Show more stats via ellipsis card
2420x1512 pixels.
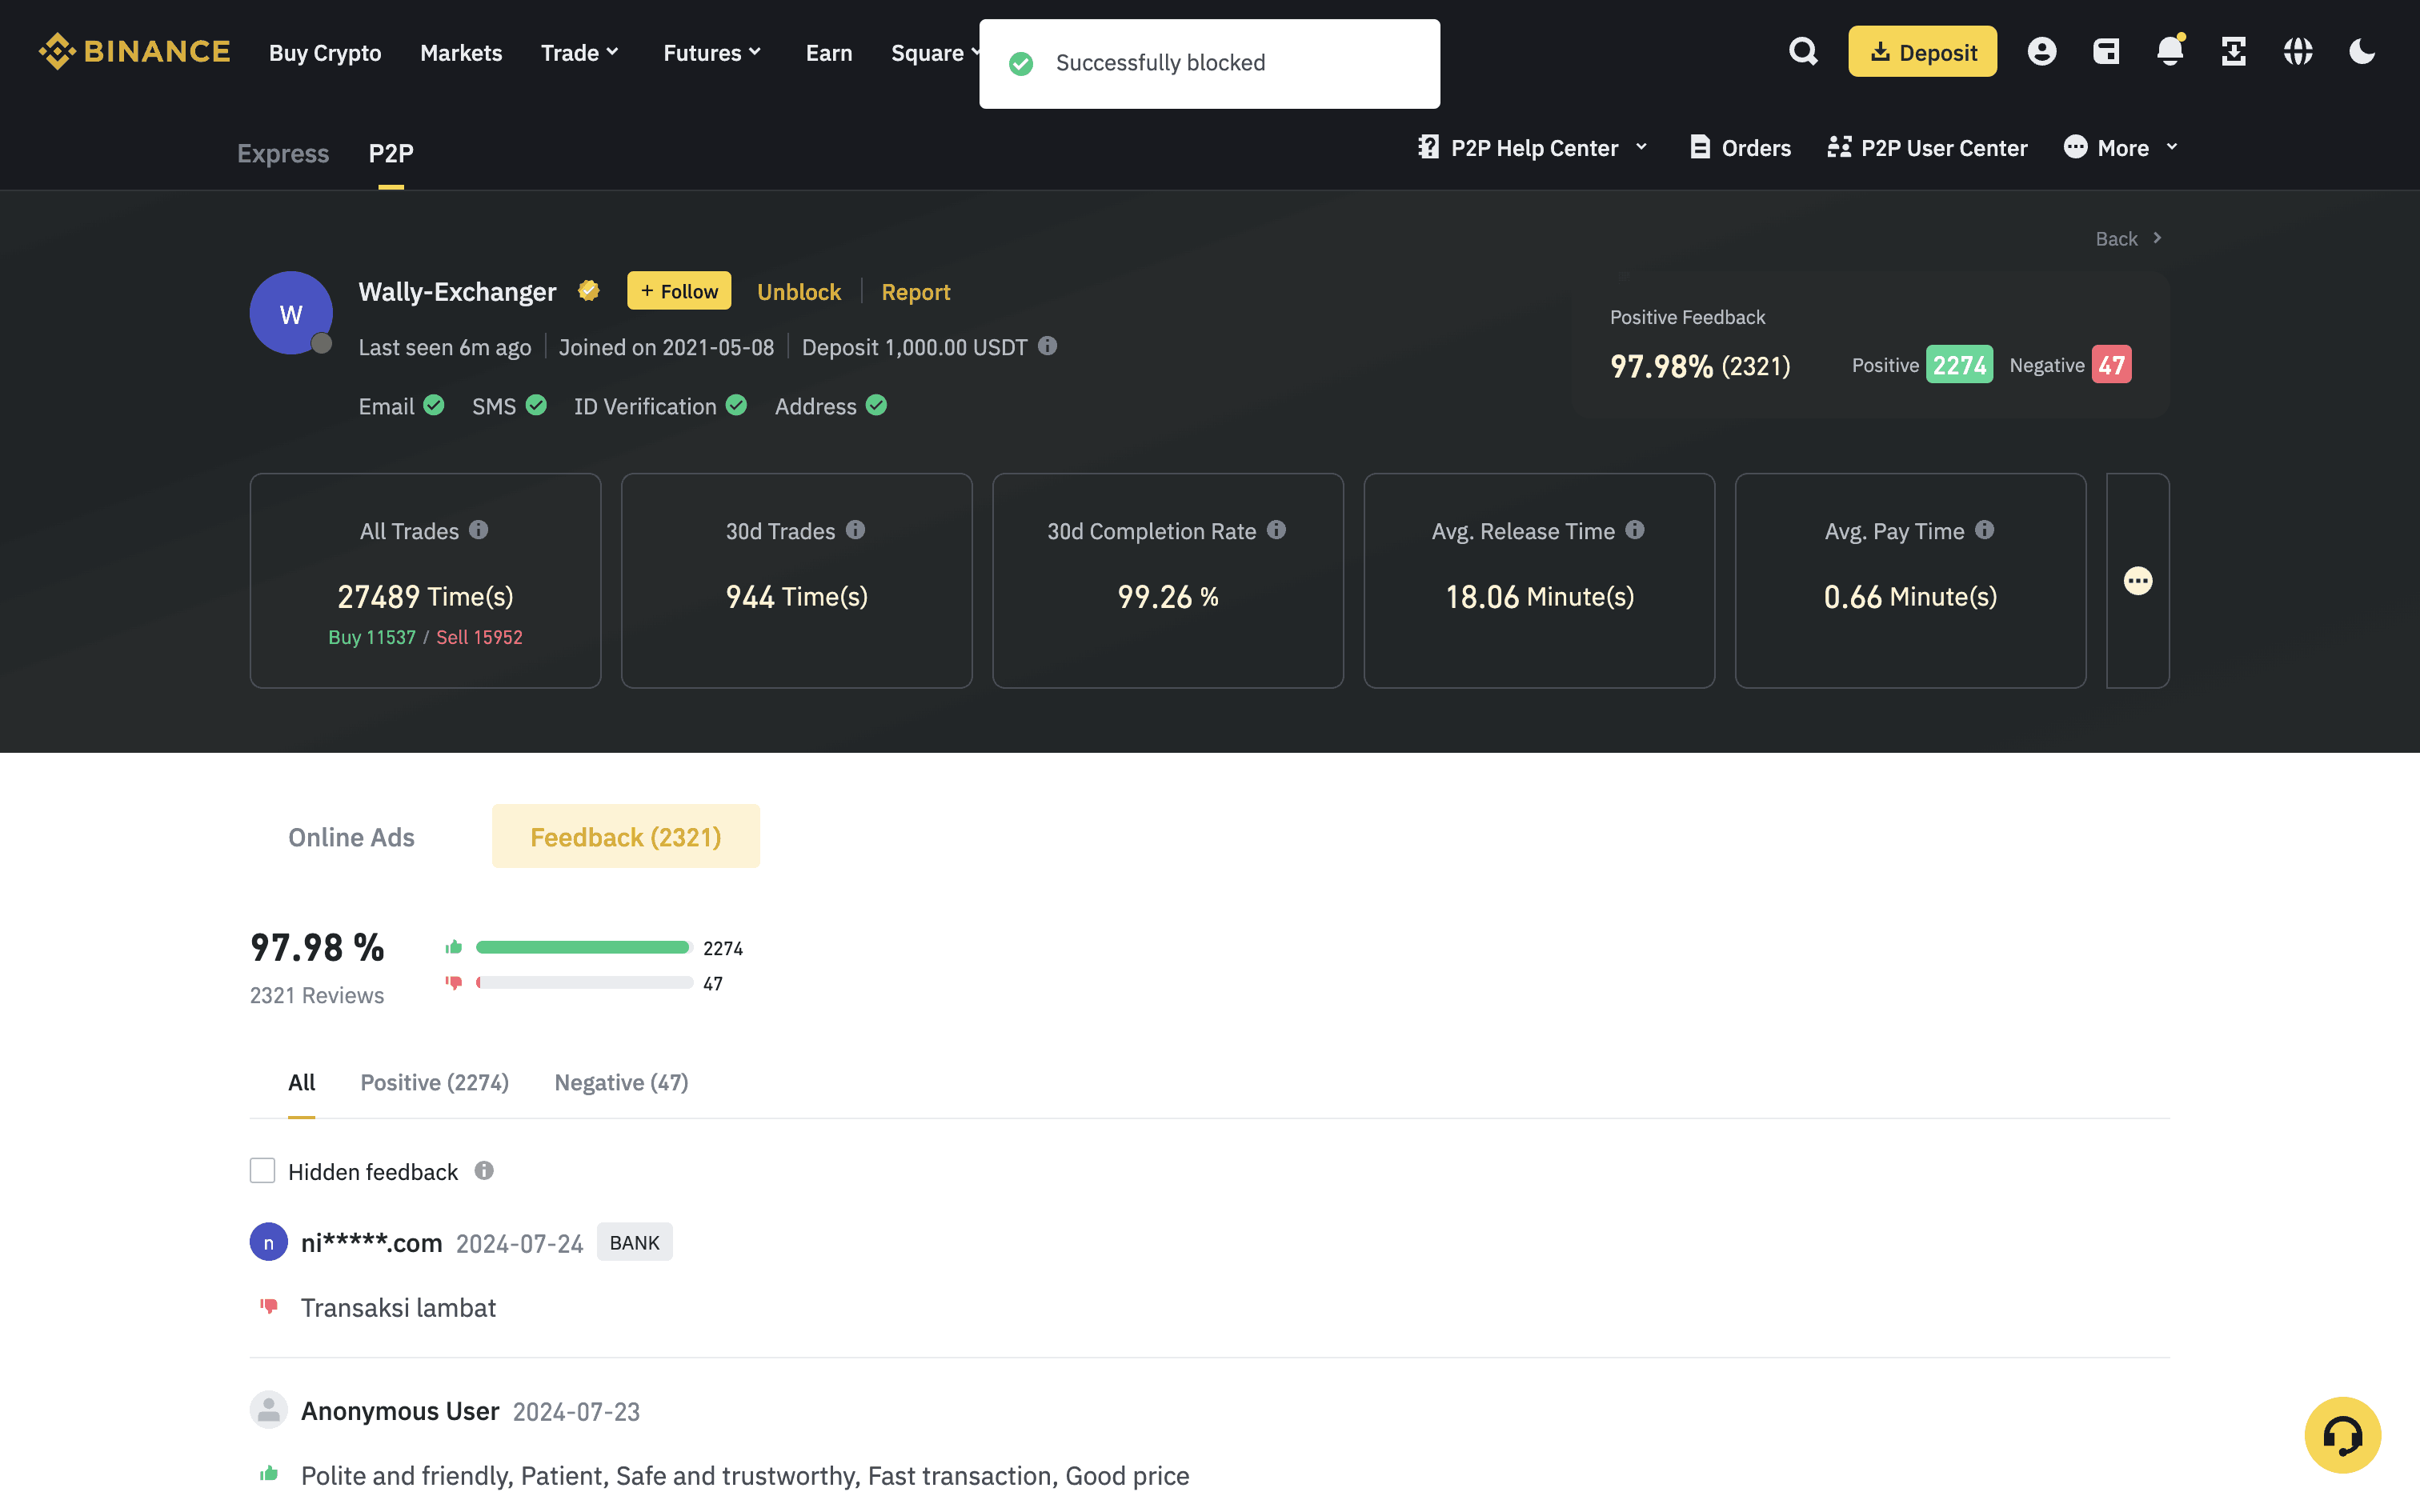2137,581
